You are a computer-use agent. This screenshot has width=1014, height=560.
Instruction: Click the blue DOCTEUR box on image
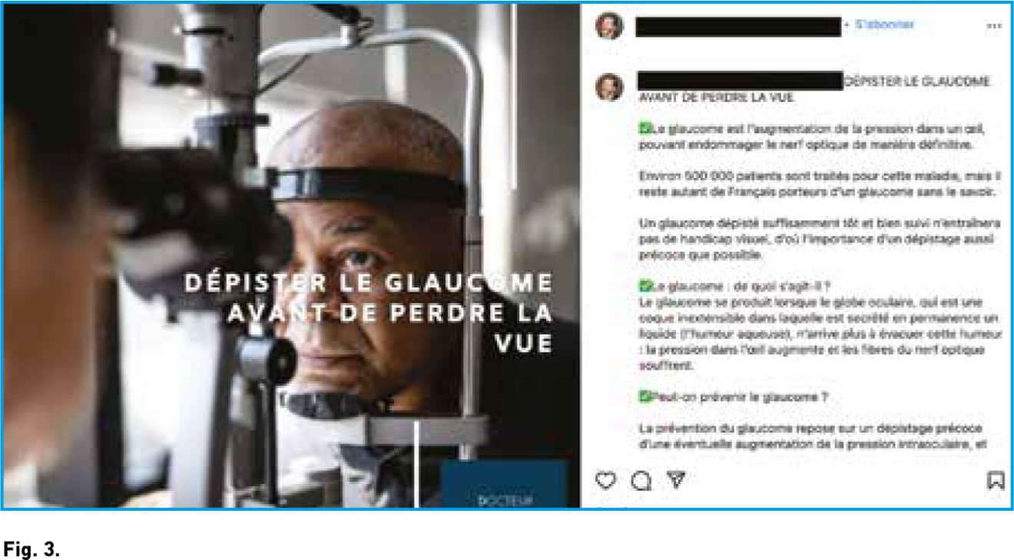[504, 484]
